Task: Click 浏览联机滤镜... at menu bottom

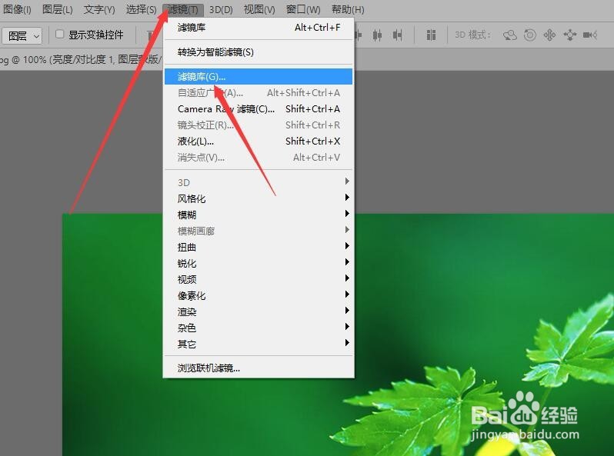Action: (x=259, y=368)
